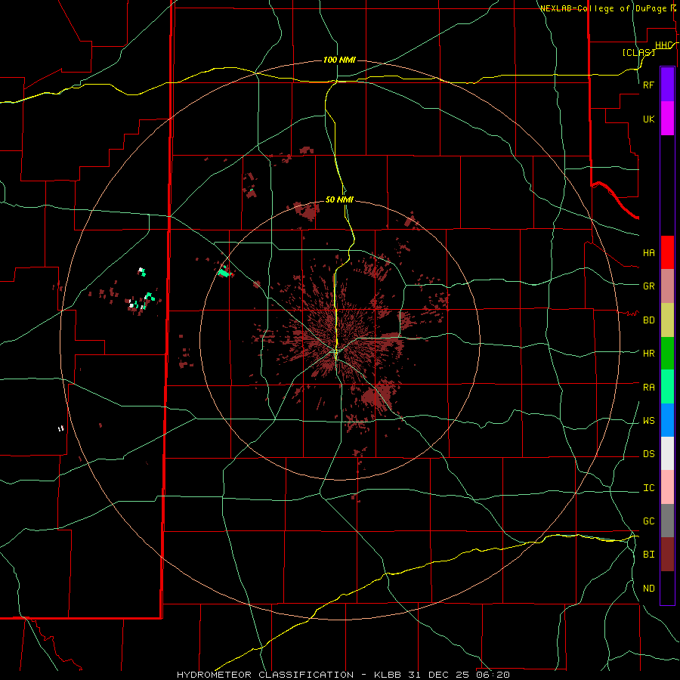Pick the mint green RA legend swatch
The image size is (680, 680).
(x=667, y=387)
